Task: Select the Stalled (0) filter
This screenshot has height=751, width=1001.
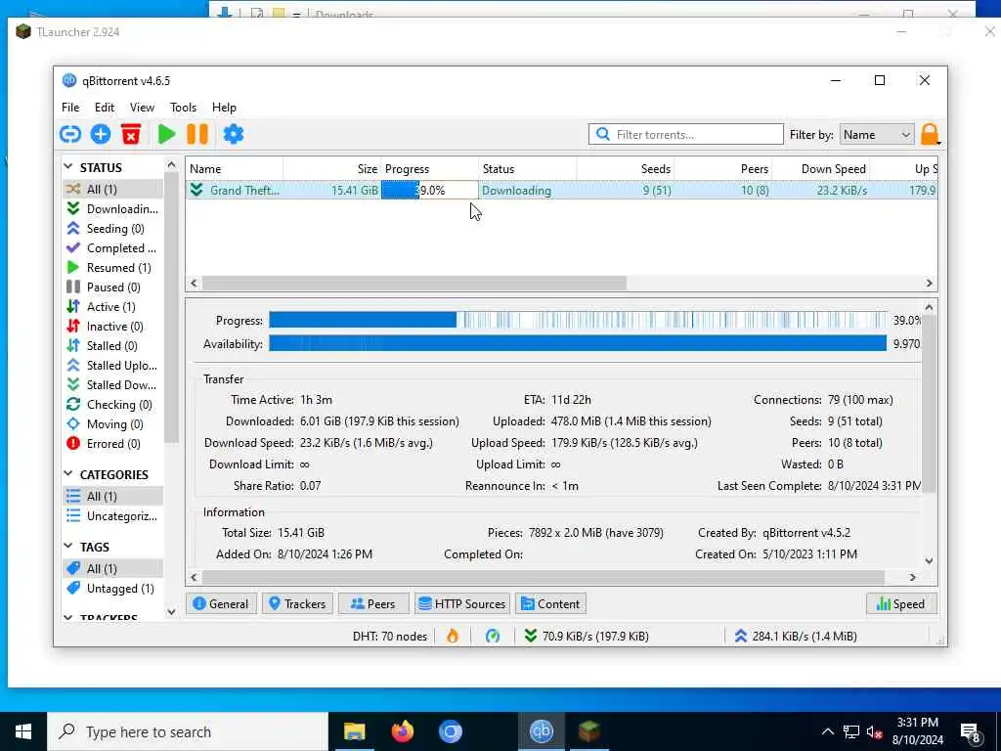Action: (113, 345)
